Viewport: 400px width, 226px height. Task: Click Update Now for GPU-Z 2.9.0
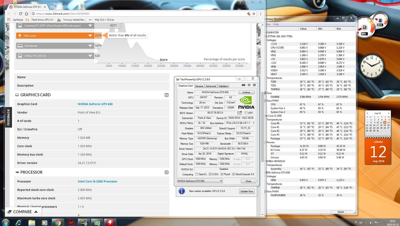coord(247,191)
